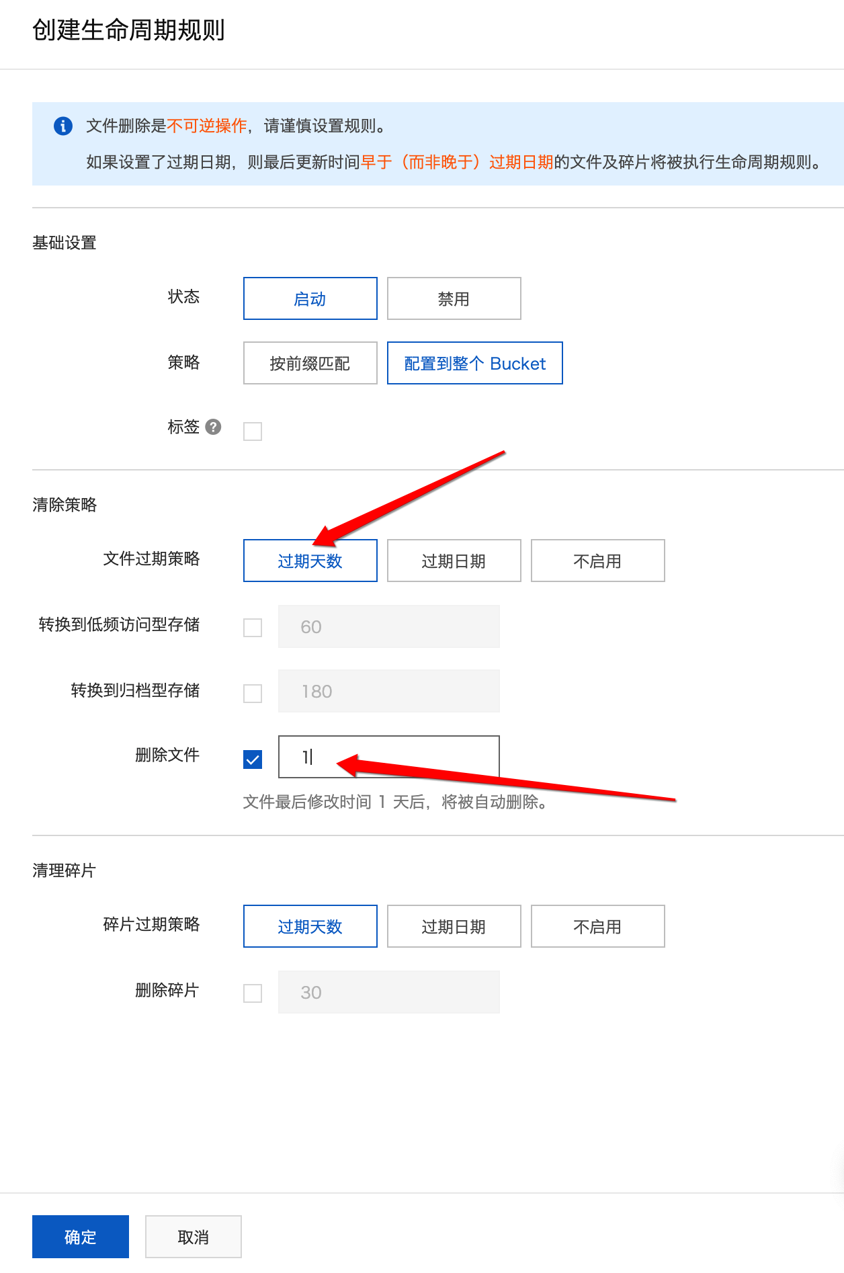Select 配置到整个 Bucket strategy
Screen dimensions: 844x1273
(474, 363)
